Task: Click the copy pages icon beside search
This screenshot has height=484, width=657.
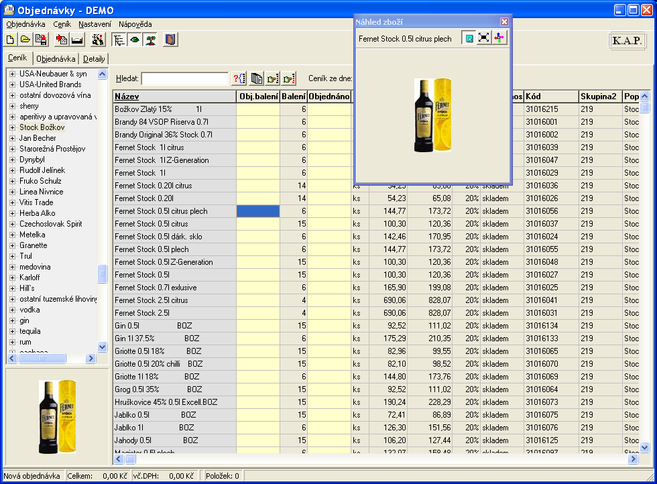Action: click(256, 78)
